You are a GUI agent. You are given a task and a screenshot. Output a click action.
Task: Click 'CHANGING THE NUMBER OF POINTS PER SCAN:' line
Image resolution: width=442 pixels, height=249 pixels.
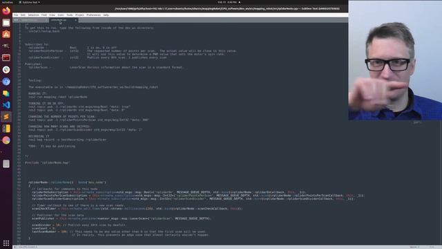click(x=62, y=116)
